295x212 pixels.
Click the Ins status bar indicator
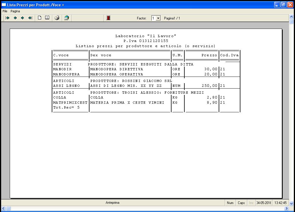[x=251, y=203]
